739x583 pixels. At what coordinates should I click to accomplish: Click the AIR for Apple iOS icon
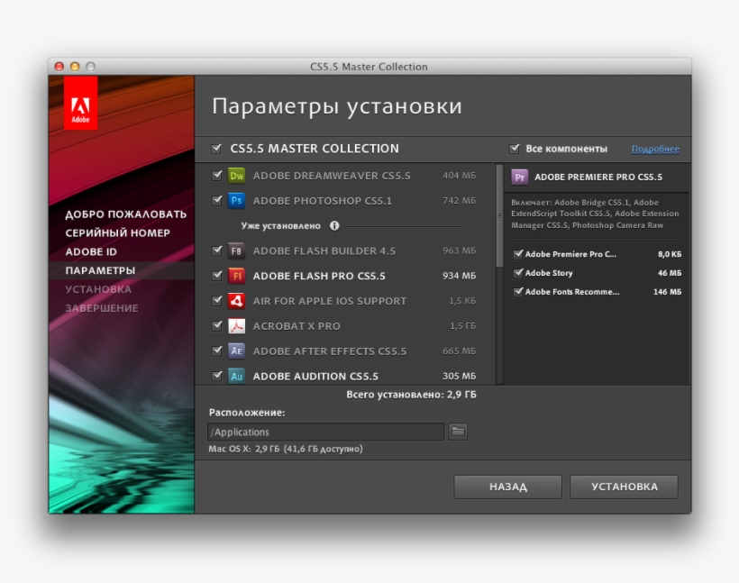pos(237,302)
